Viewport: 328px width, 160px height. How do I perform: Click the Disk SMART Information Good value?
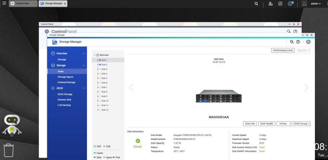coord(262,151)
